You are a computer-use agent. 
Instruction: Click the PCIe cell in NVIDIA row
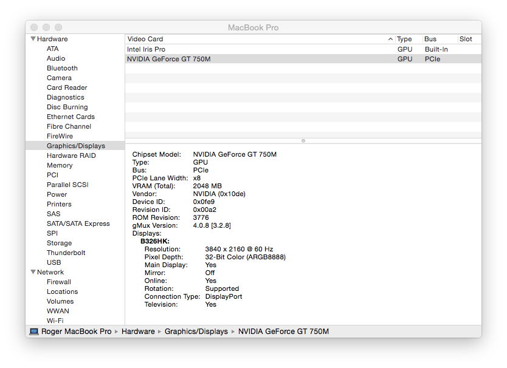[433, 59]
